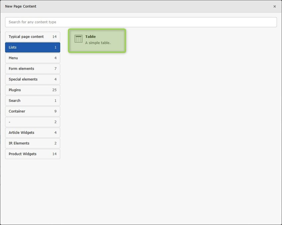The height and width of the screenshot is (225, 282).
Task: Click the New Page Content dialog title
Action: [21, 6]
